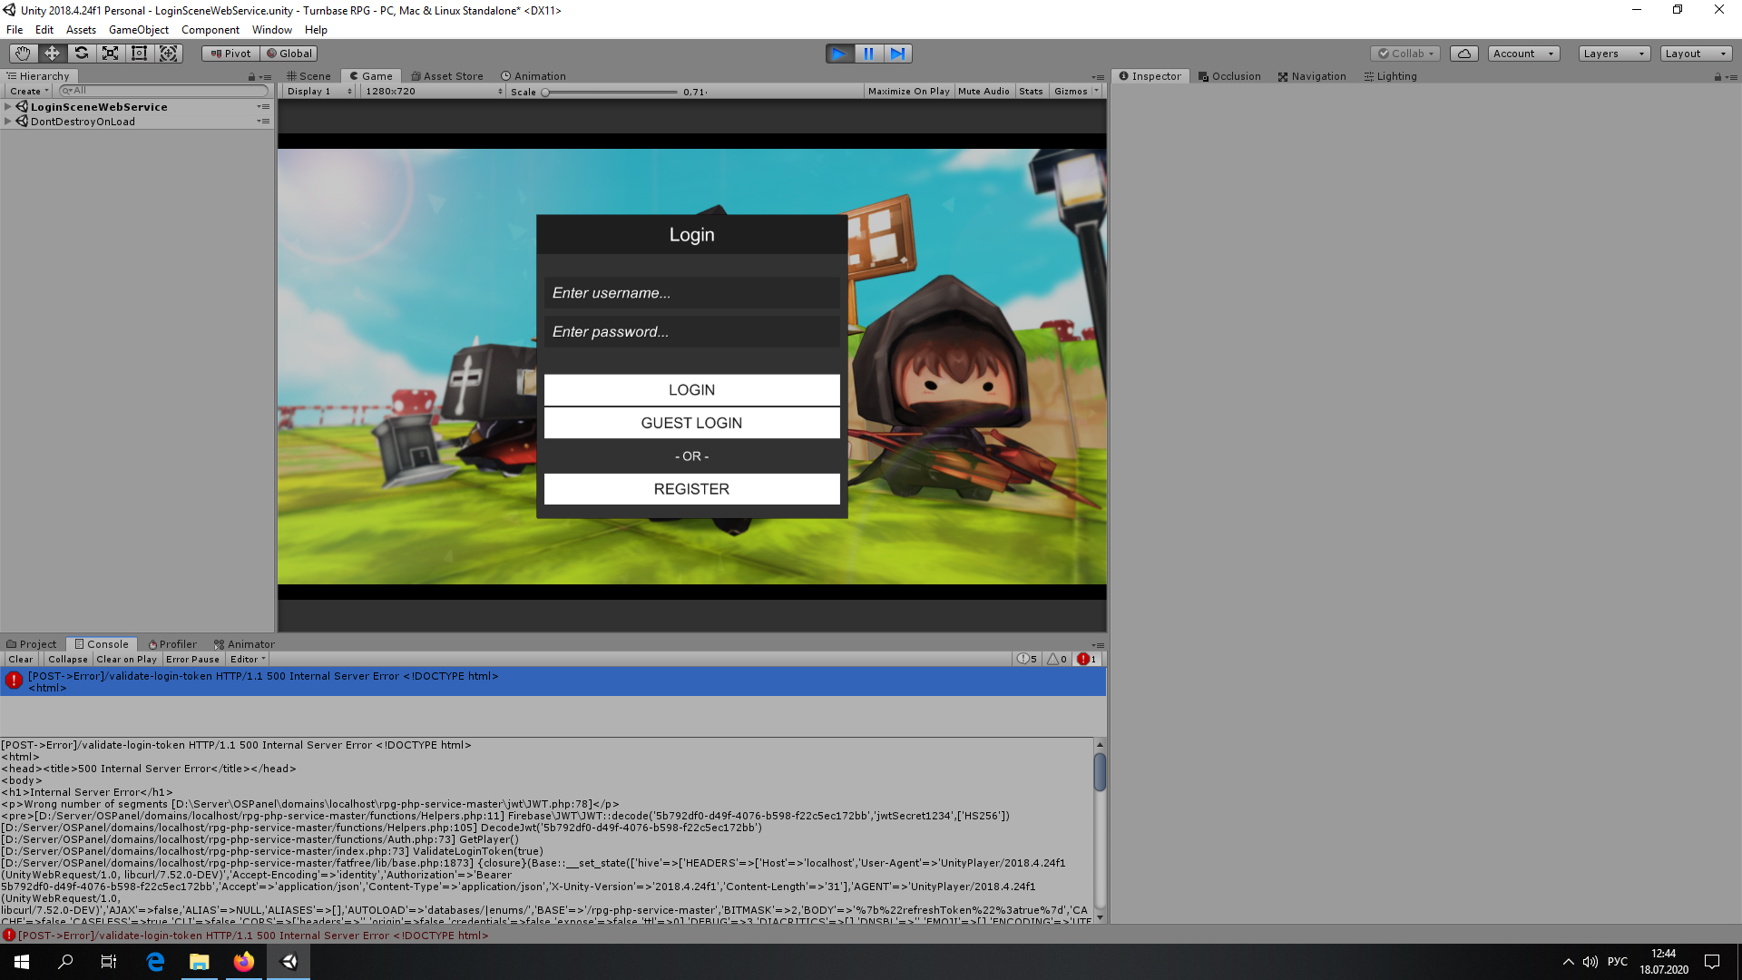Select the Move tool
1742x980 pixels.
click(52, 53)
